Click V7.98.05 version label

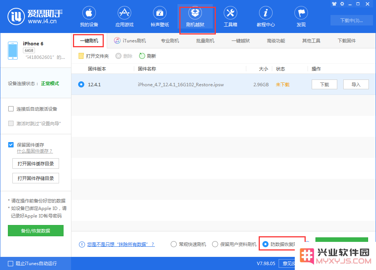pos(266,264)
